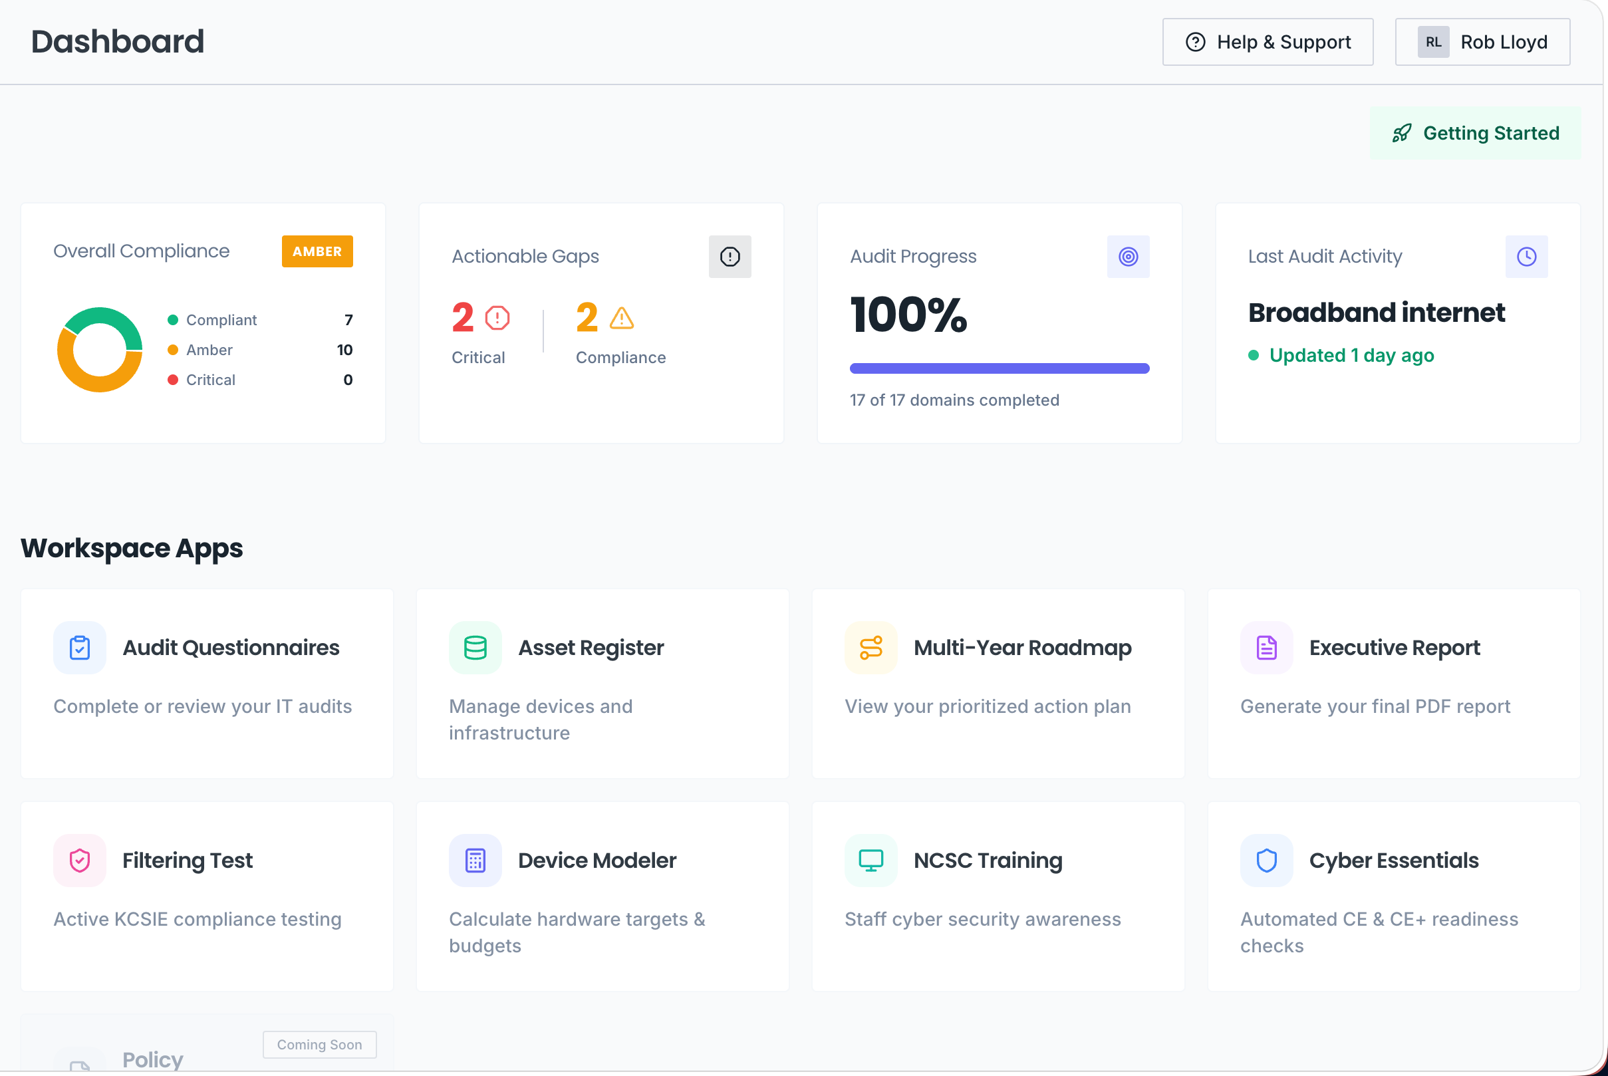1608x1076 pixels.
Task: Open the Filtering Test app
Action: (207, 896)
